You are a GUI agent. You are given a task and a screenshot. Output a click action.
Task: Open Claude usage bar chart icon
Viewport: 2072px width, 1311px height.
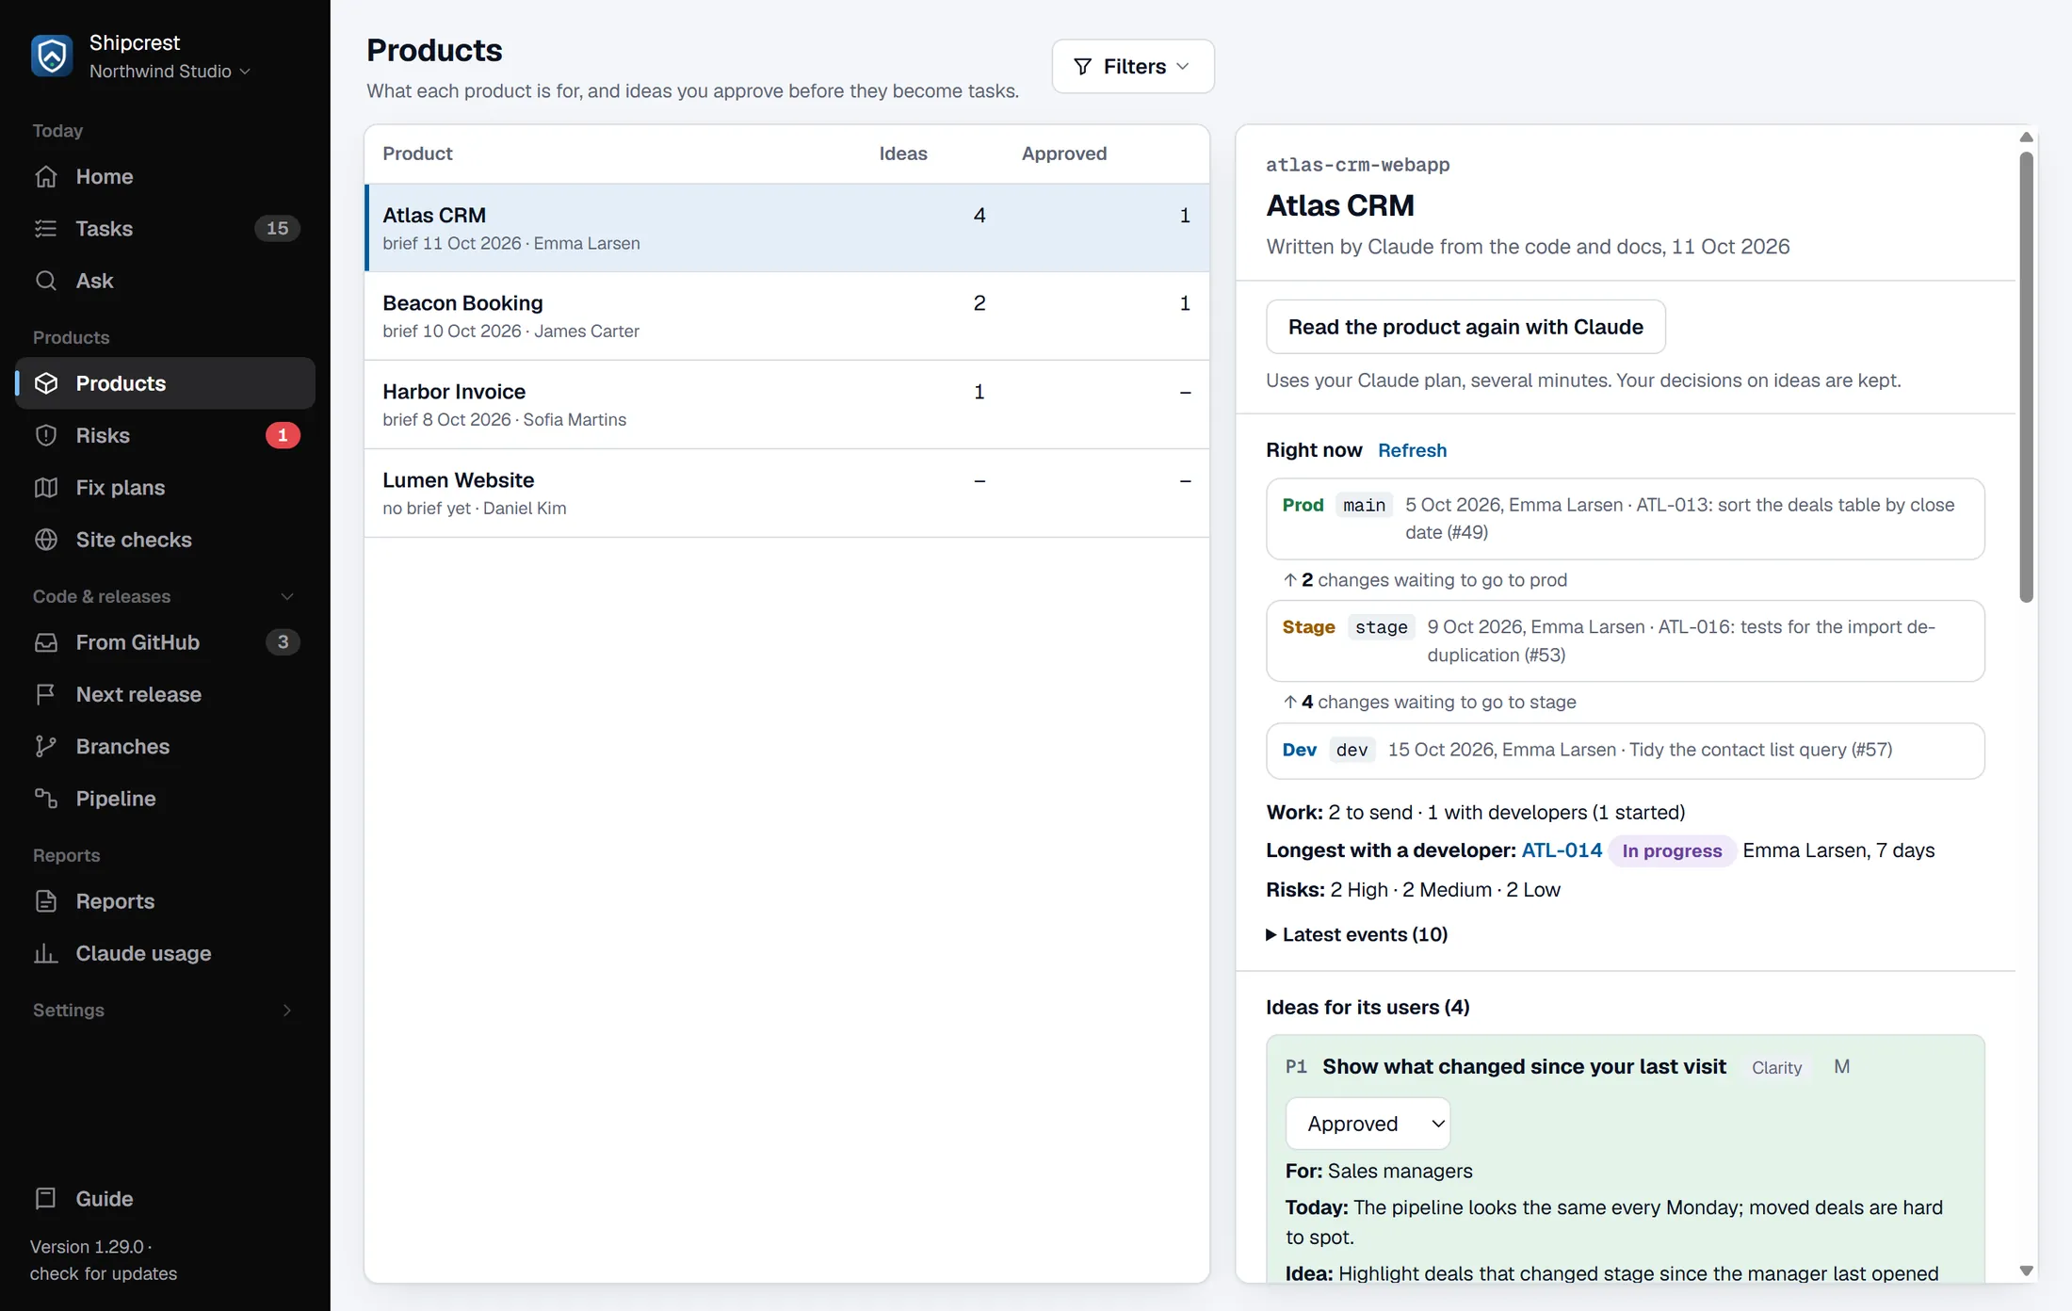[46, 953]
